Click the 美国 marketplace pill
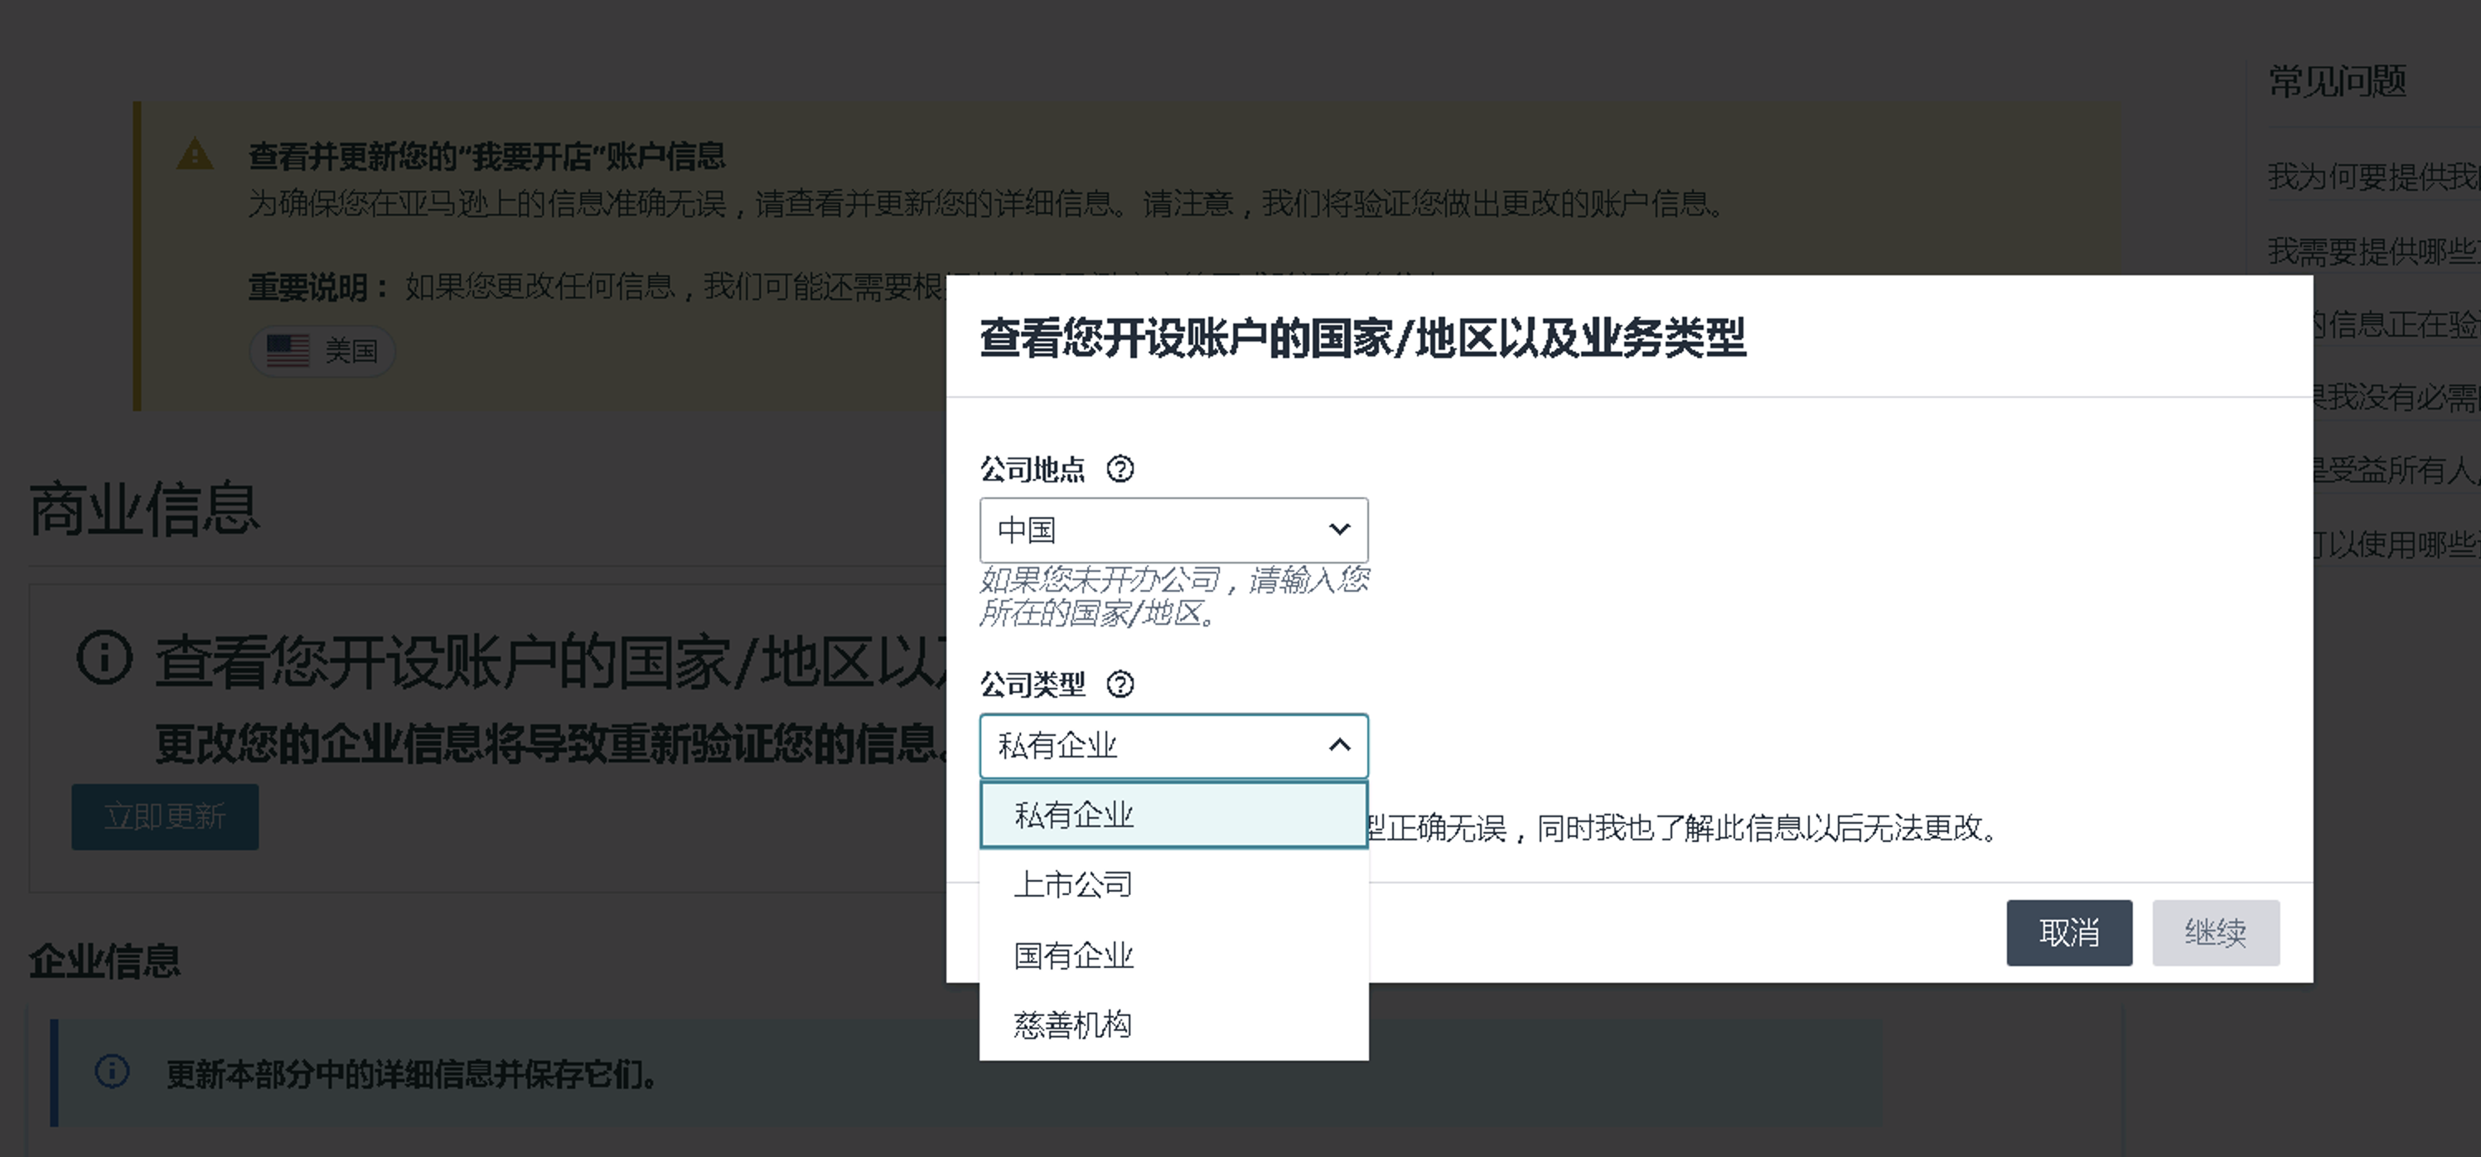 [322, 351]
